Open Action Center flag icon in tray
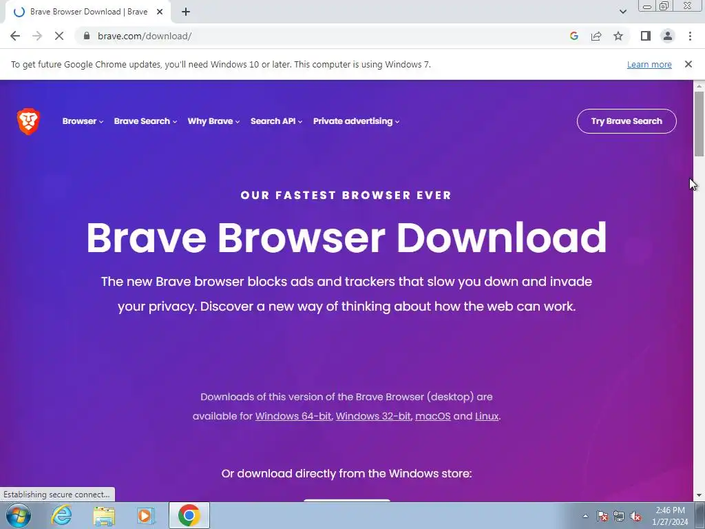This screenshot has width=705, height=529. 602,516
